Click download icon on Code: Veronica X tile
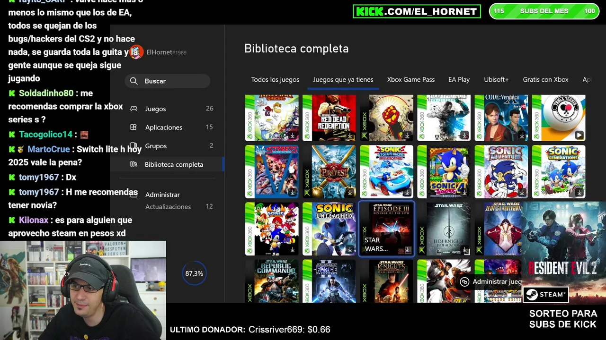606x340 pixels. [522, 136]
